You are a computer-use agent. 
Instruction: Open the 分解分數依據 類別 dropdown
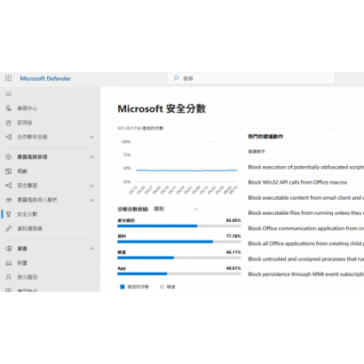pos(176,209)
